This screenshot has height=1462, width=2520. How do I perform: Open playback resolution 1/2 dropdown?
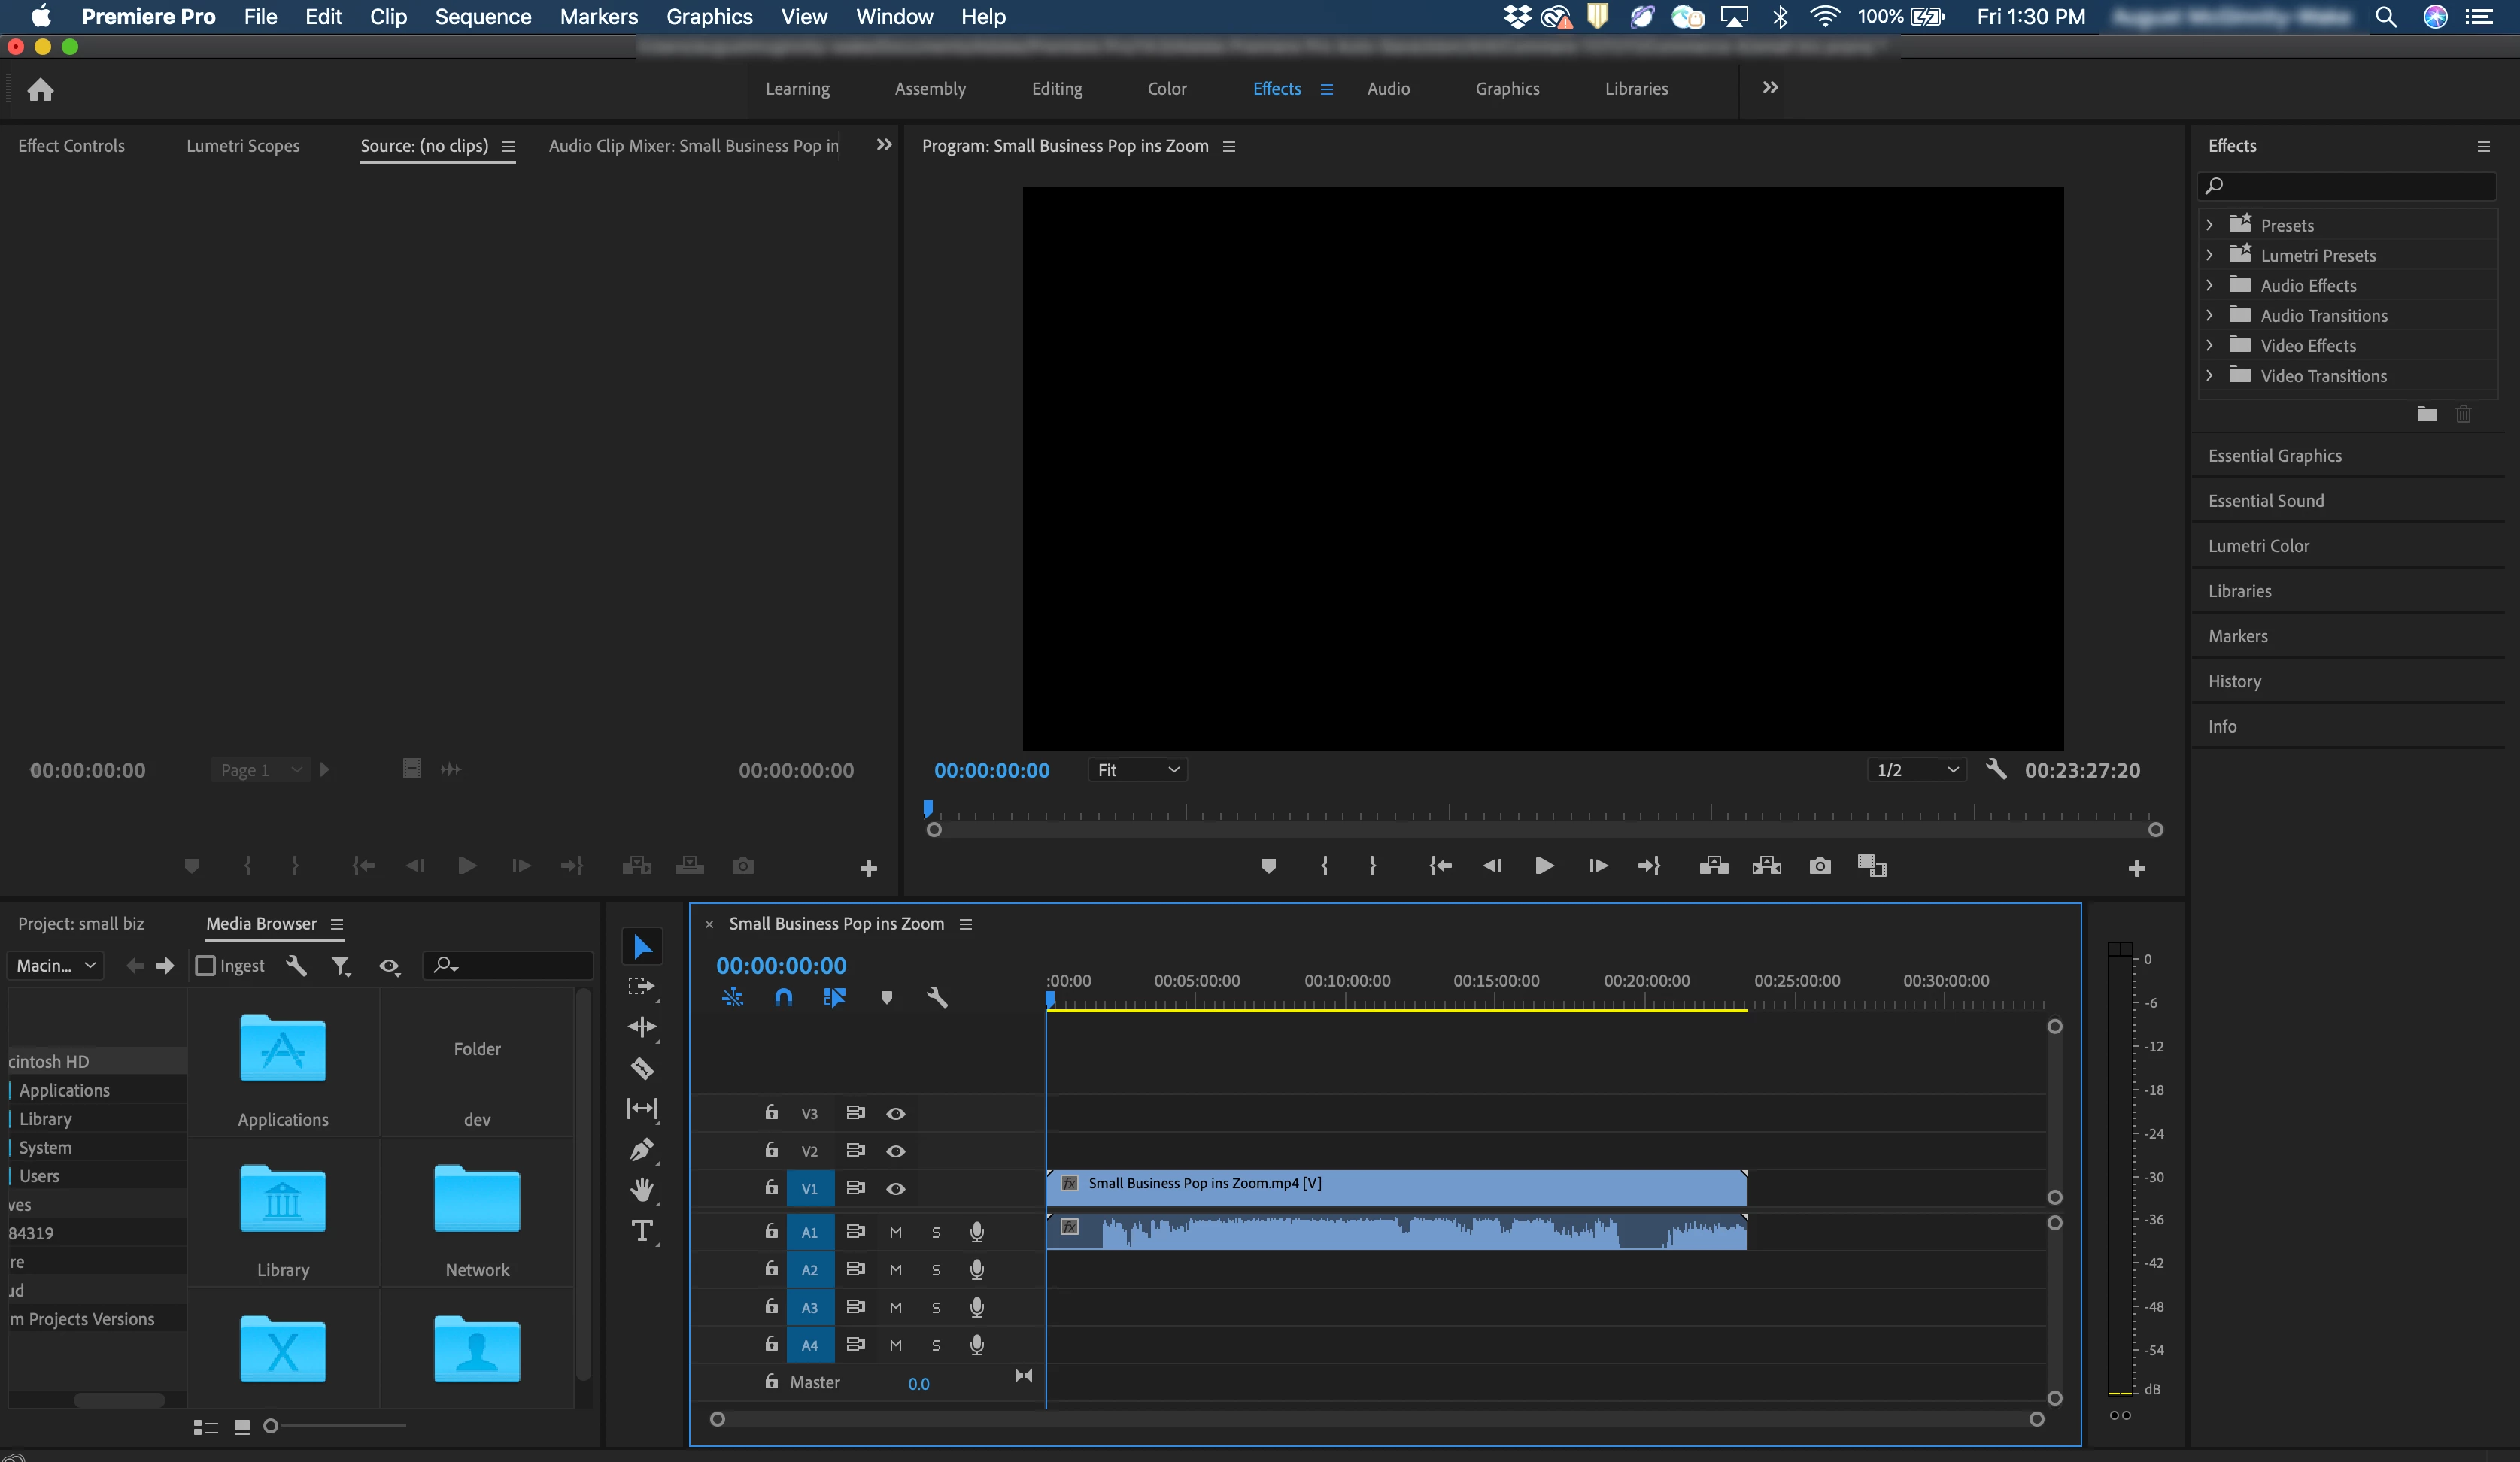click(1915, 770)
